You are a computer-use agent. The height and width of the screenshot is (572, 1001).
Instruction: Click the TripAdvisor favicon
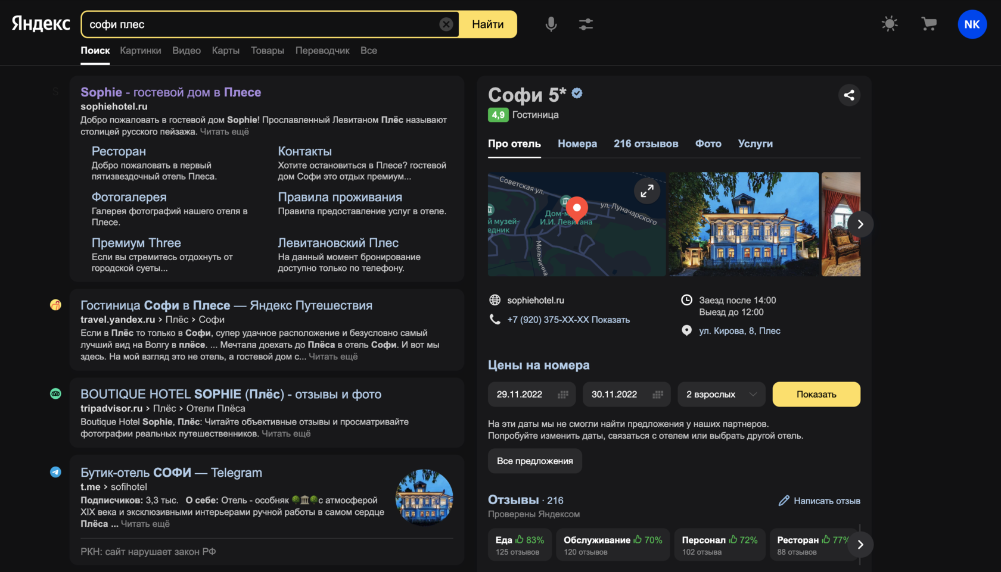point(55,394)
